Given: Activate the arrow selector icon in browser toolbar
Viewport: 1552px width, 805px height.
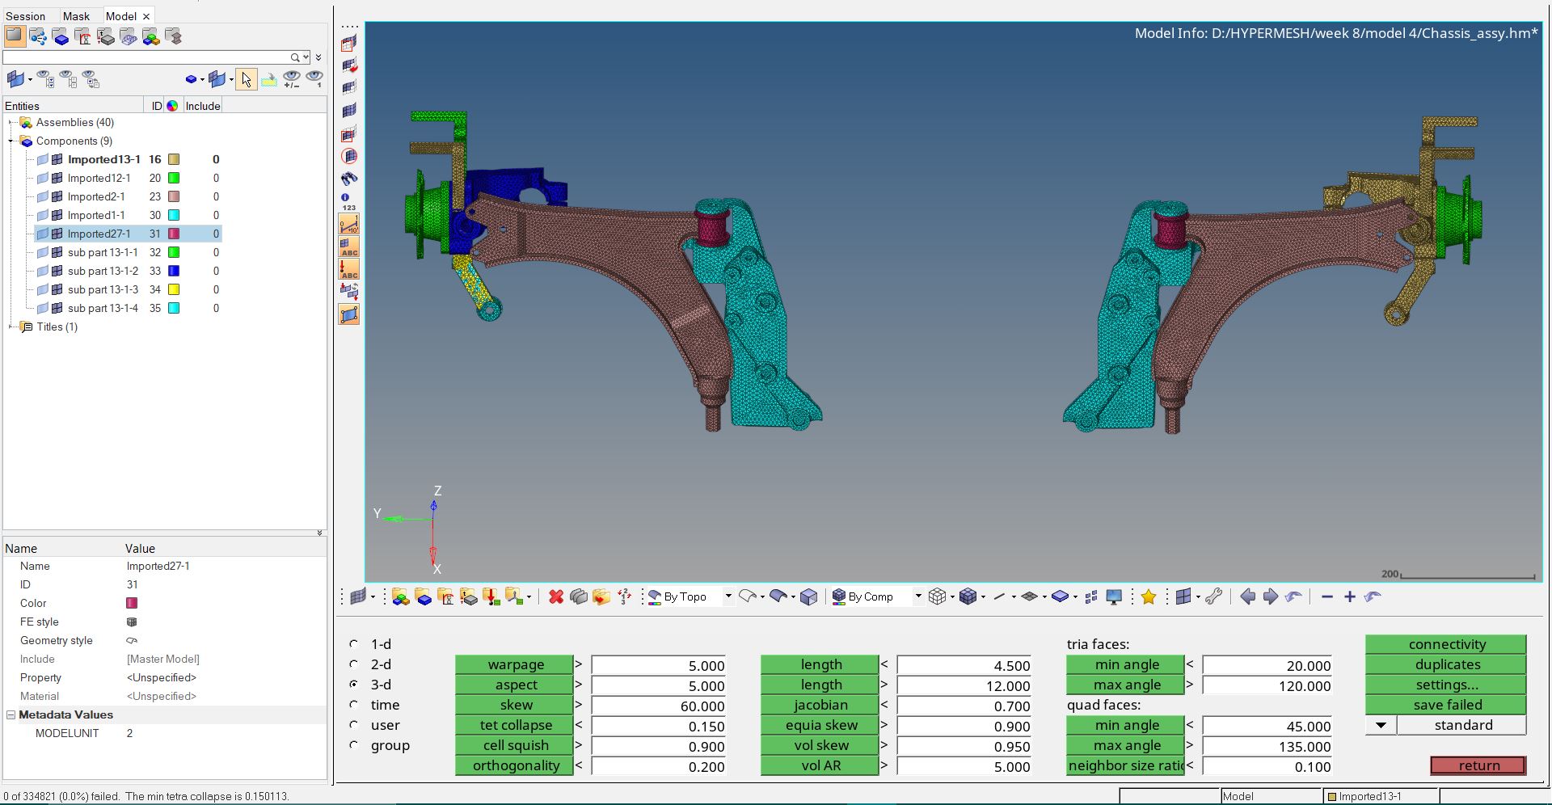Looking at the screenshot, I should coord(247,79).
